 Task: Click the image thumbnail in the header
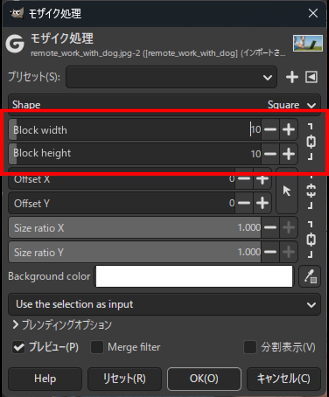[x=308, y=43]
